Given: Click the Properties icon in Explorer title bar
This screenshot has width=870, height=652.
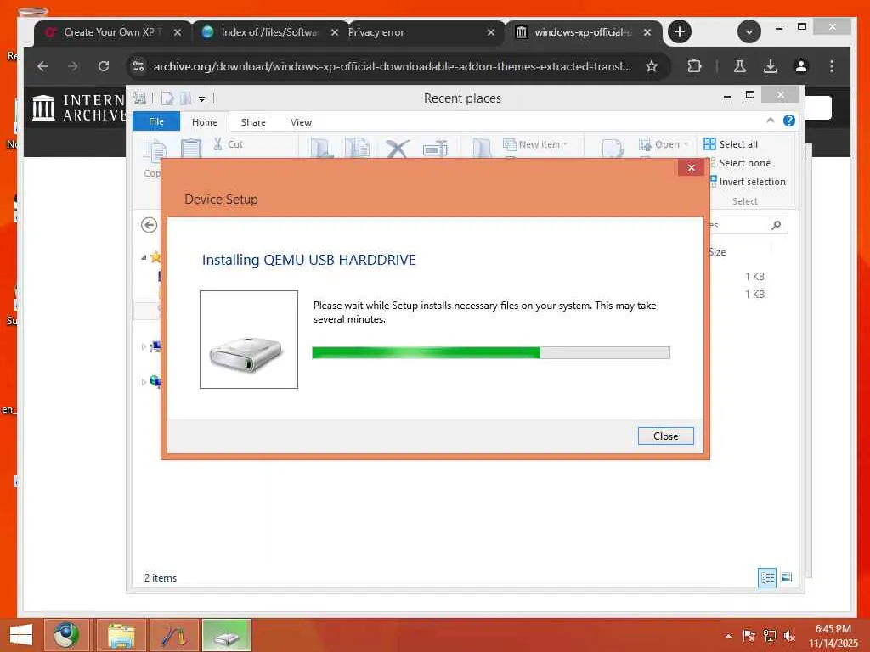Looking at the screenshot, I should (x=167, y=98).
